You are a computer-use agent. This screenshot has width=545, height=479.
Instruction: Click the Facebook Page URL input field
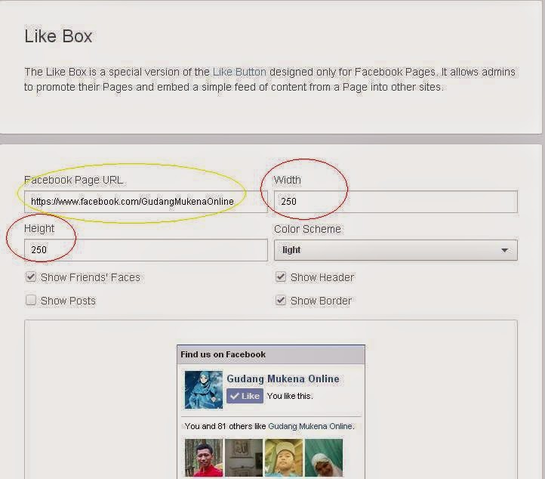(146, 202)
